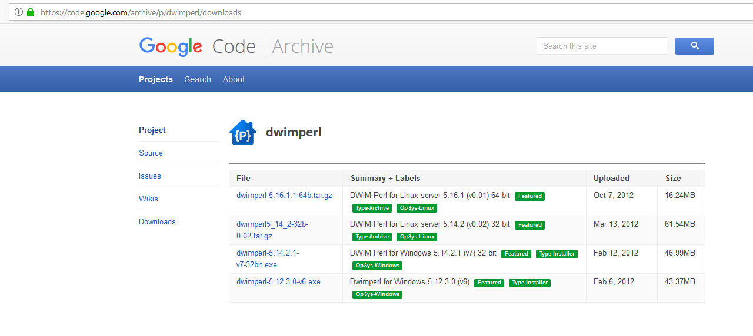Click Type-Archive label in the 5.16.1 row
Image resolution: width=753 pixels, height=336 pixels.
[x=372, y=208]
